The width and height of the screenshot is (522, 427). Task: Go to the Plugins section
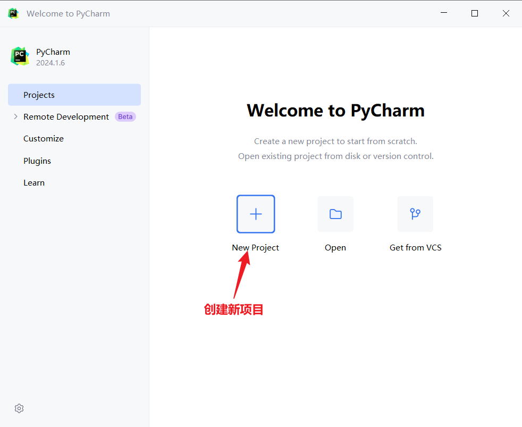(37, 161)
